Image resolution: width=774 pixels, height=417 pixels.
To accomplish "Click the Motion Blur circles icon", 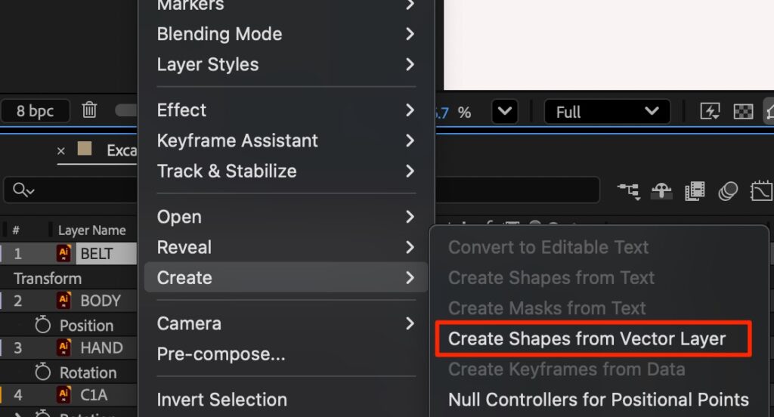I will pos(727,191).
